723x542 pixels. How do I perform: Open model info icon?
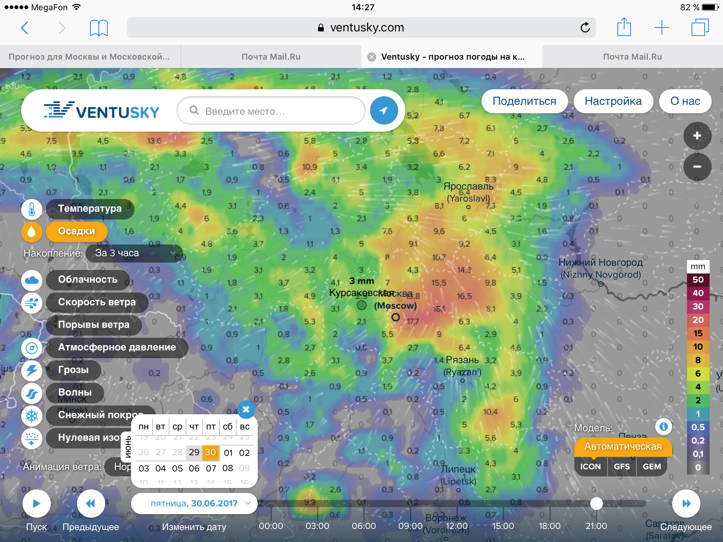tap(663, 427)
